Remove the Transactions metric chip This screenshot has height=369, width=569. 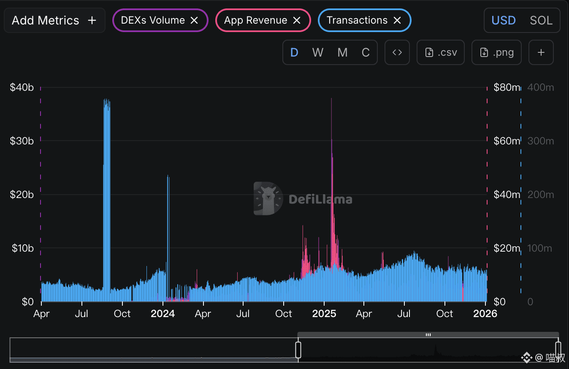397,20
